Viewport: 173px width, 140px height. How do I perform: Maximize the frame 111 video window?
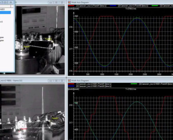click(56, 80)
